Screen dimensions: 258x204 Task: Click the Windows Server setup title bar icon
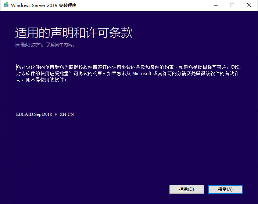point(6,5)
